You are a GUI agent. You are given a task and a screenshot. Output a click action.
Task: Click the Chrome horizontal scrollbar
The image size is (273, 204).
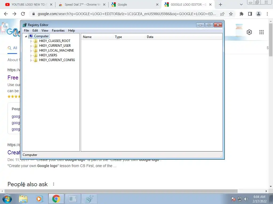121,191
